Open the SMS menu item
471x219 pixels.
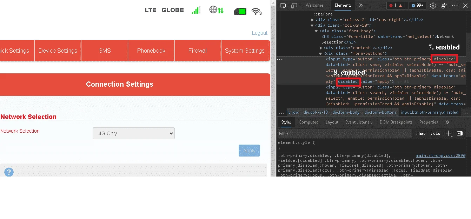[105, 51]
